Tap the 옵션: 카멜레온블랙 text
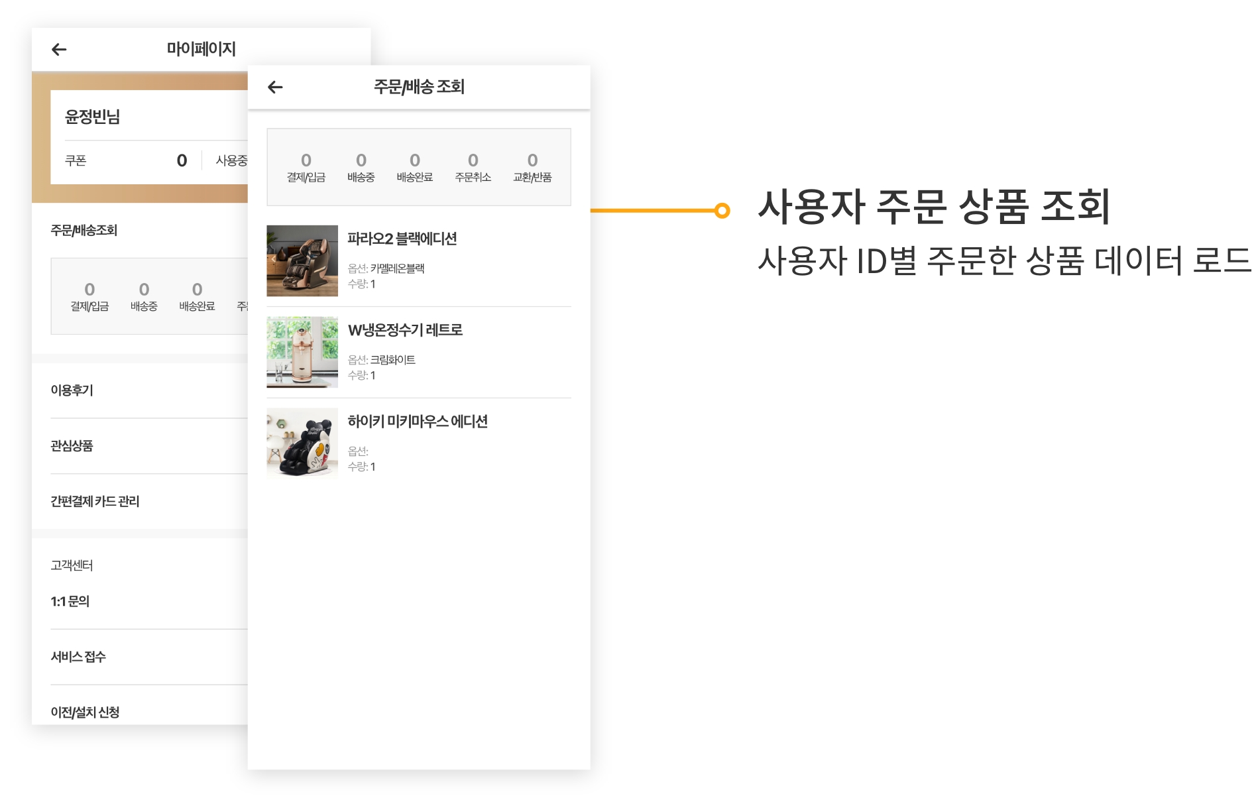Screen dimensions: 1254x806 pos(386,268)
